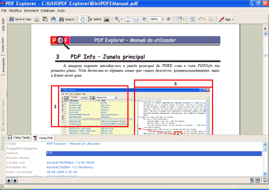Image resolution: width=269 pixels, height=190 pixels.
Task: Click the Acrobat Distiller 7.0 (Windows) value
Action: pyautogui.click(x=70, y=168)
